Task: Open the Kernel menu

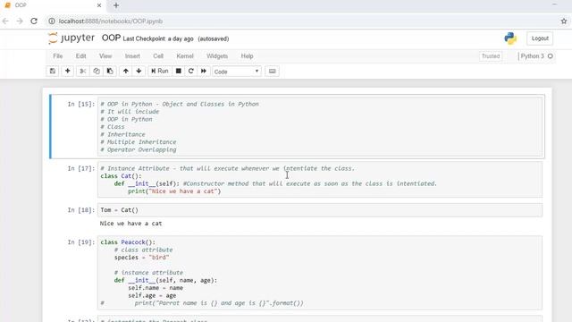Action: coord(185,56)
